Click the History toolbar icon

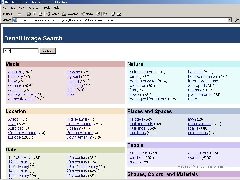pos(98,14)
